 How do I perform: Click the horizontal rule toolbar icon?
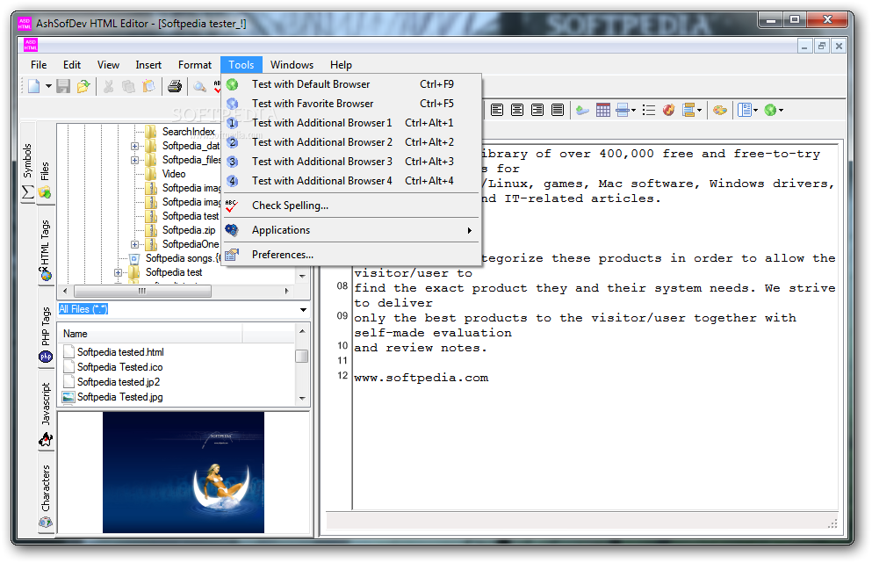pyautogui.click(x=623, y=110)
